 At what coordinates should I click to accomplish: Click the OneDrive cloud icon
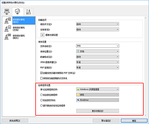[x=78, y=100]
